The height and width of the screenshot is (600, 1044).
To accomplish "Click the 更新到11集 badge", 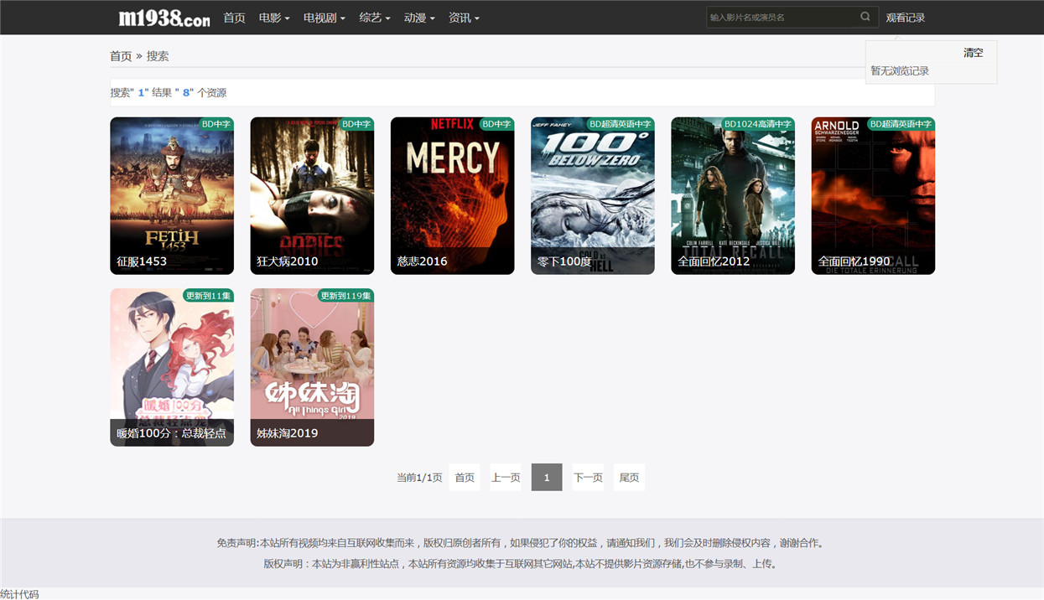I will (x=209, y=296).
